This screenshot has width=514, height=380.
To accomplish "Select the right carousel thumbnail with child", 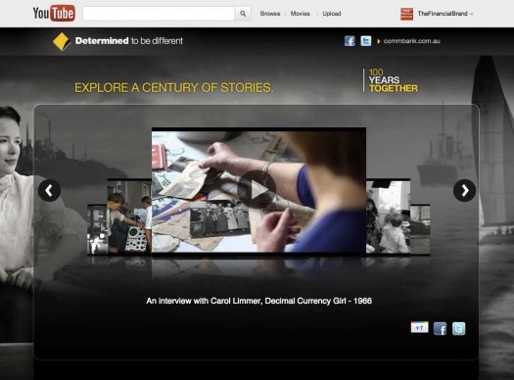I will coord(388,216).
